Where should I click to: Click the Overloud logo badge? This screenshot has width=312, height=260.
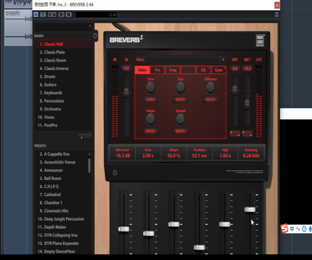pos(260,40)
